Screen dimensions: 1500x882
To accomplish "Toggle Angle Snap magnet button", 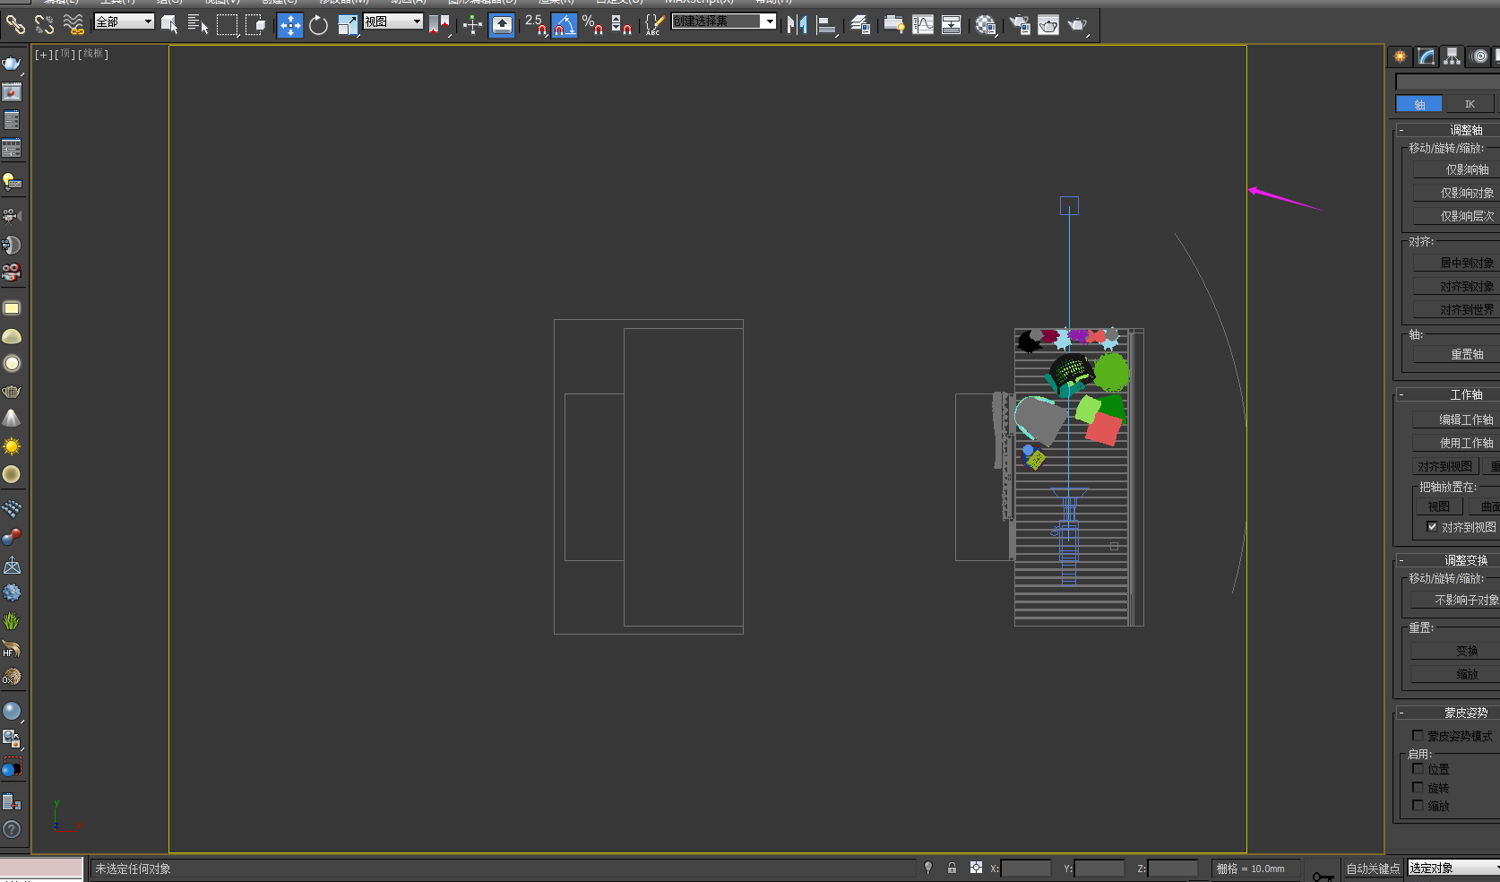I will 564,24.
